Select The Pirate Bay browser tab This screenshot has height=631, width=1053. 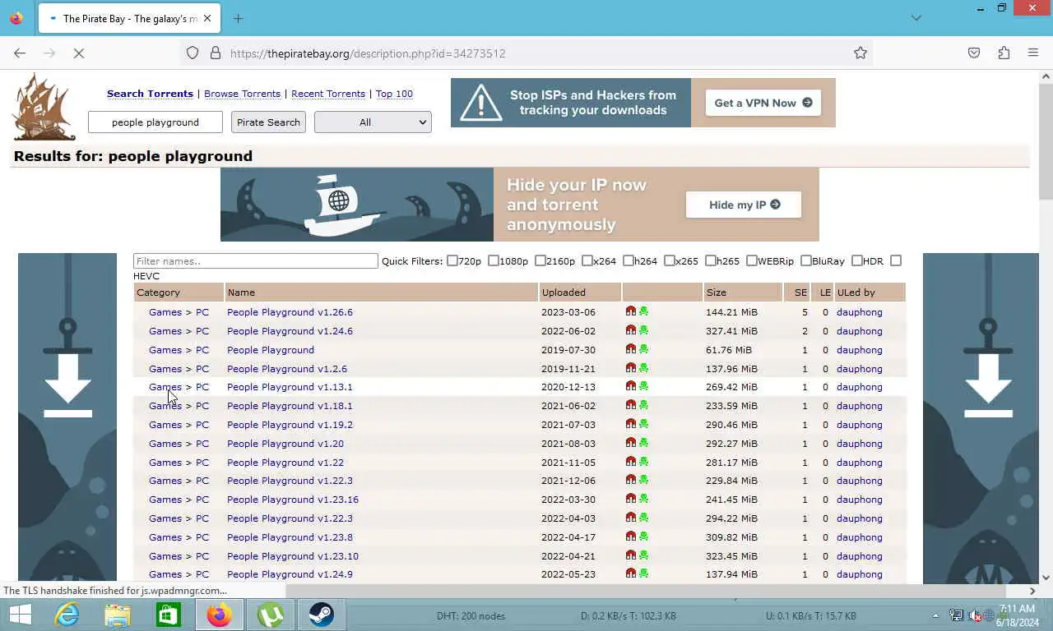(x=128, y=18)
